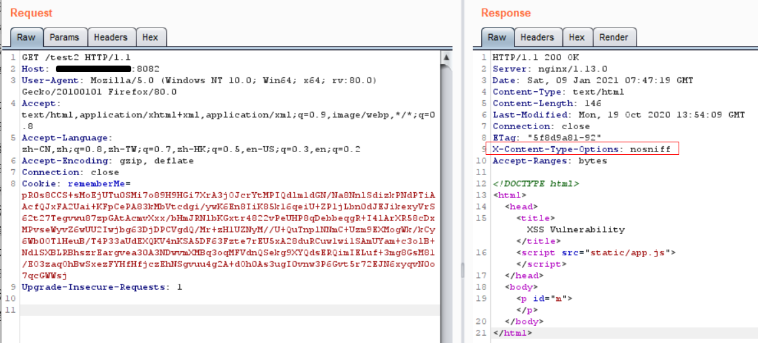Open the response Render tab
The width and height of the screenshot is (758, 343).
(x=614, y=37)
